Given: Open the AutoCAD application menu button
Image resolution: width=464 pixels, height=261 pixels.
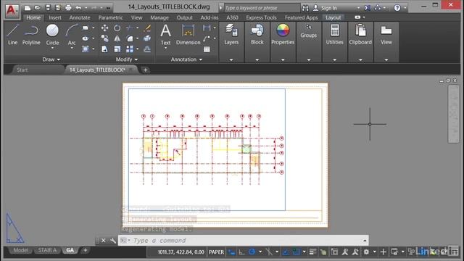Looking at the screenshot, I should [12, 11].
